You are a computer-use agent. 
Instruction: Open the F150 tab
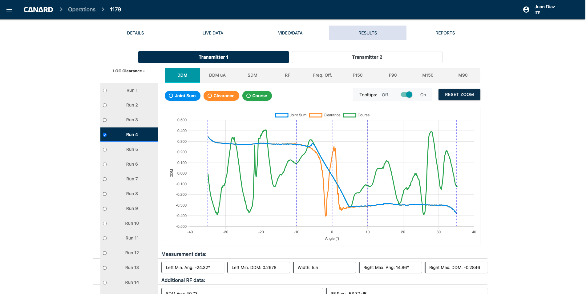coord(358,75)
